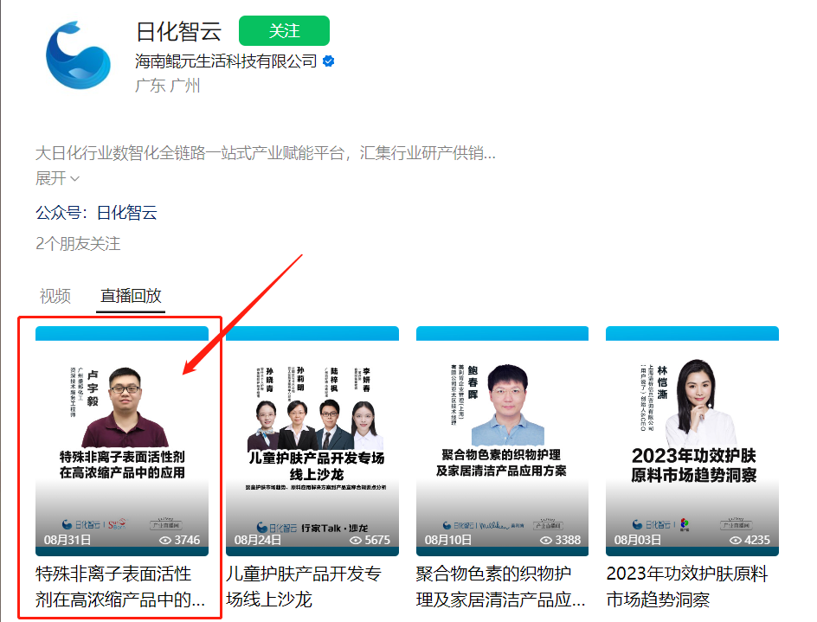Screen dimensions: 817x622
Task: Open 聚合物色素的织物护理 replay thumbnail
Action: coord(502,441)
